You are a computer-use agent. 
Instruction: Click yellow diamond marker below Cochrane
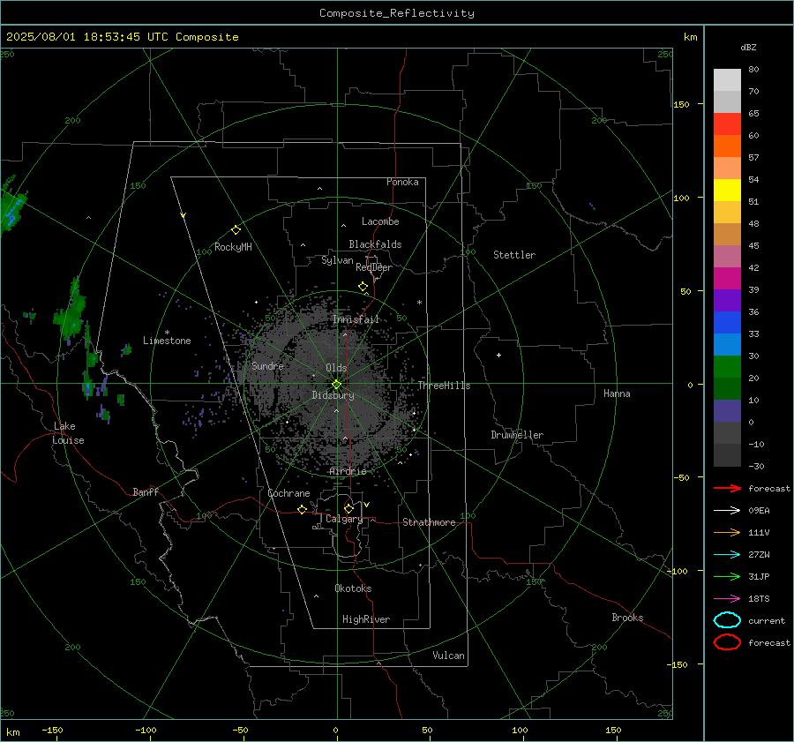click(x=302, y=510)
